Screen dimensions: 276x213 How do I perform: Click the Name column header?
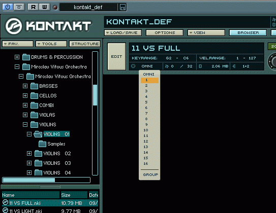(x=31, y=195)
